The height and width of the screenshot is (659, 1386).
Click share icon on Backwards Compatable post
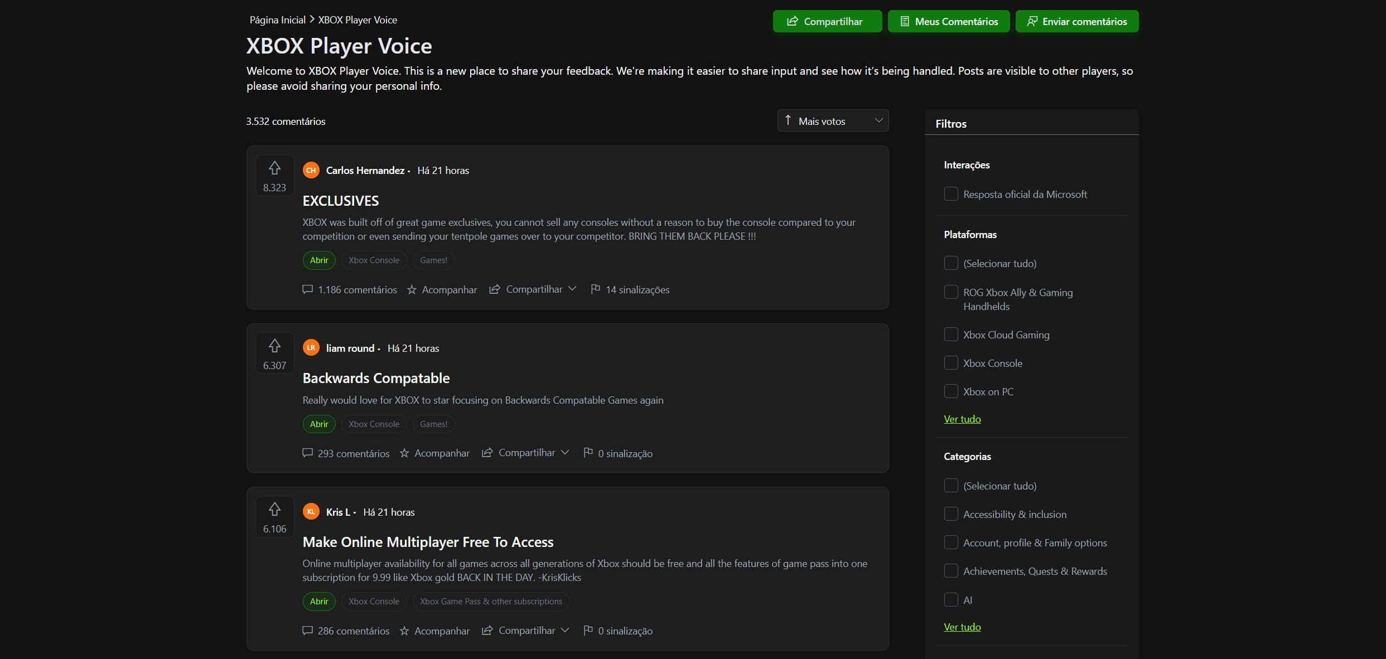tap(487, 452)
